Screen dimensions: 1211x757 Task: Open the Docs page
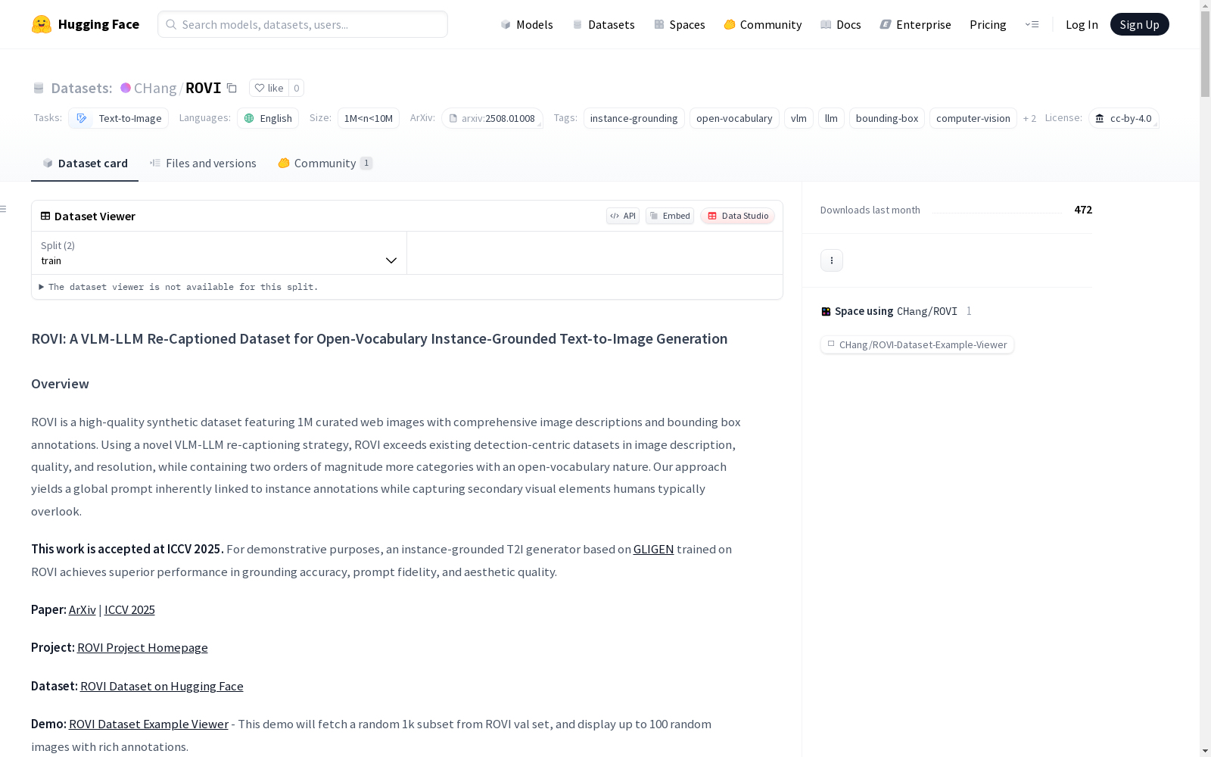click(x=841, y=24)
